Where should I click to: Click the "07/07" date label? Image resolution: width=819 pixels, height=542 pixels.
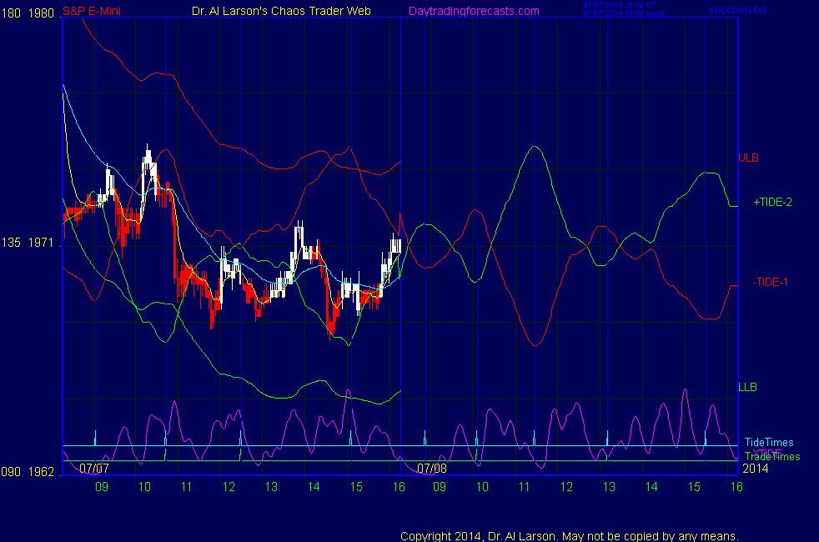click(94, 468)
